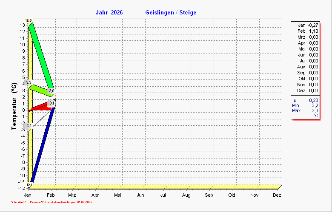Viewport: 332px width, 212px height.
Task: Select the -3,4 data label on the left
Action: click(x=28, y=126)
